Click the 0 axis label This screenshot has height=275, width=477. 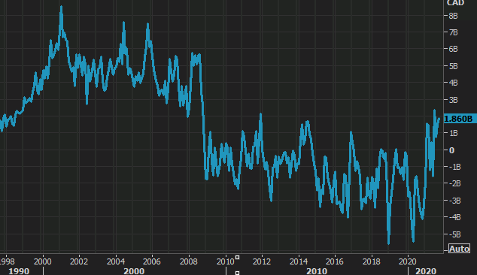point(451,150)
